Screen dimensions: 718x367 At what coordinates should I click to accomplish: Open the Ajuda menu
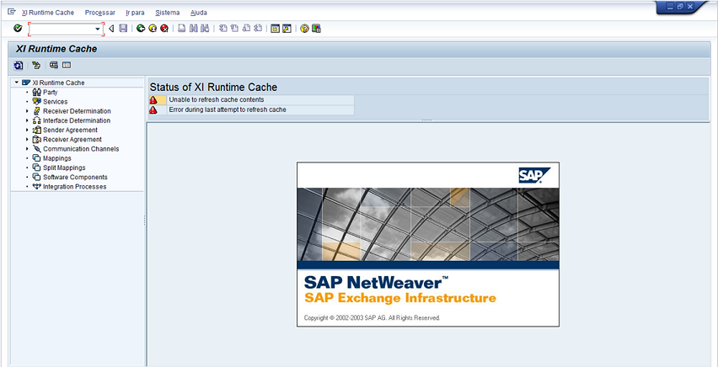pyautogui.click(x=199, y=13)
